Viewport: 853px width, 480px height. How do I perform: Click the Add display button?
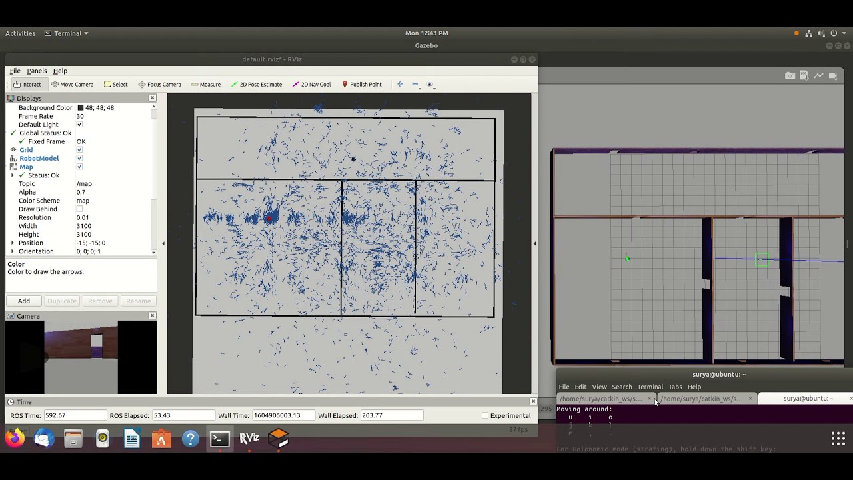tap(24, 301)
